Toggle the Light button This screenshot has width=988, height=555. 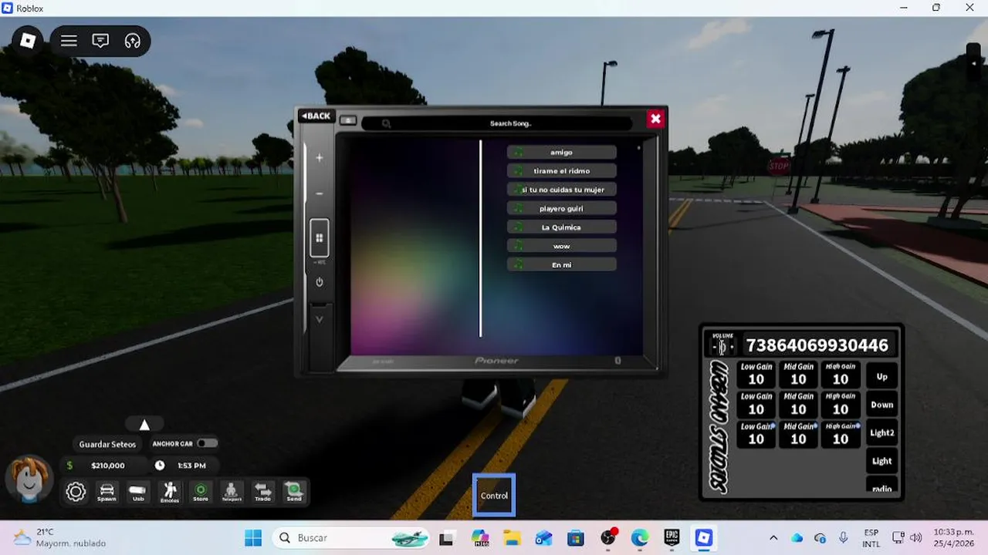[x=882, y=461]
